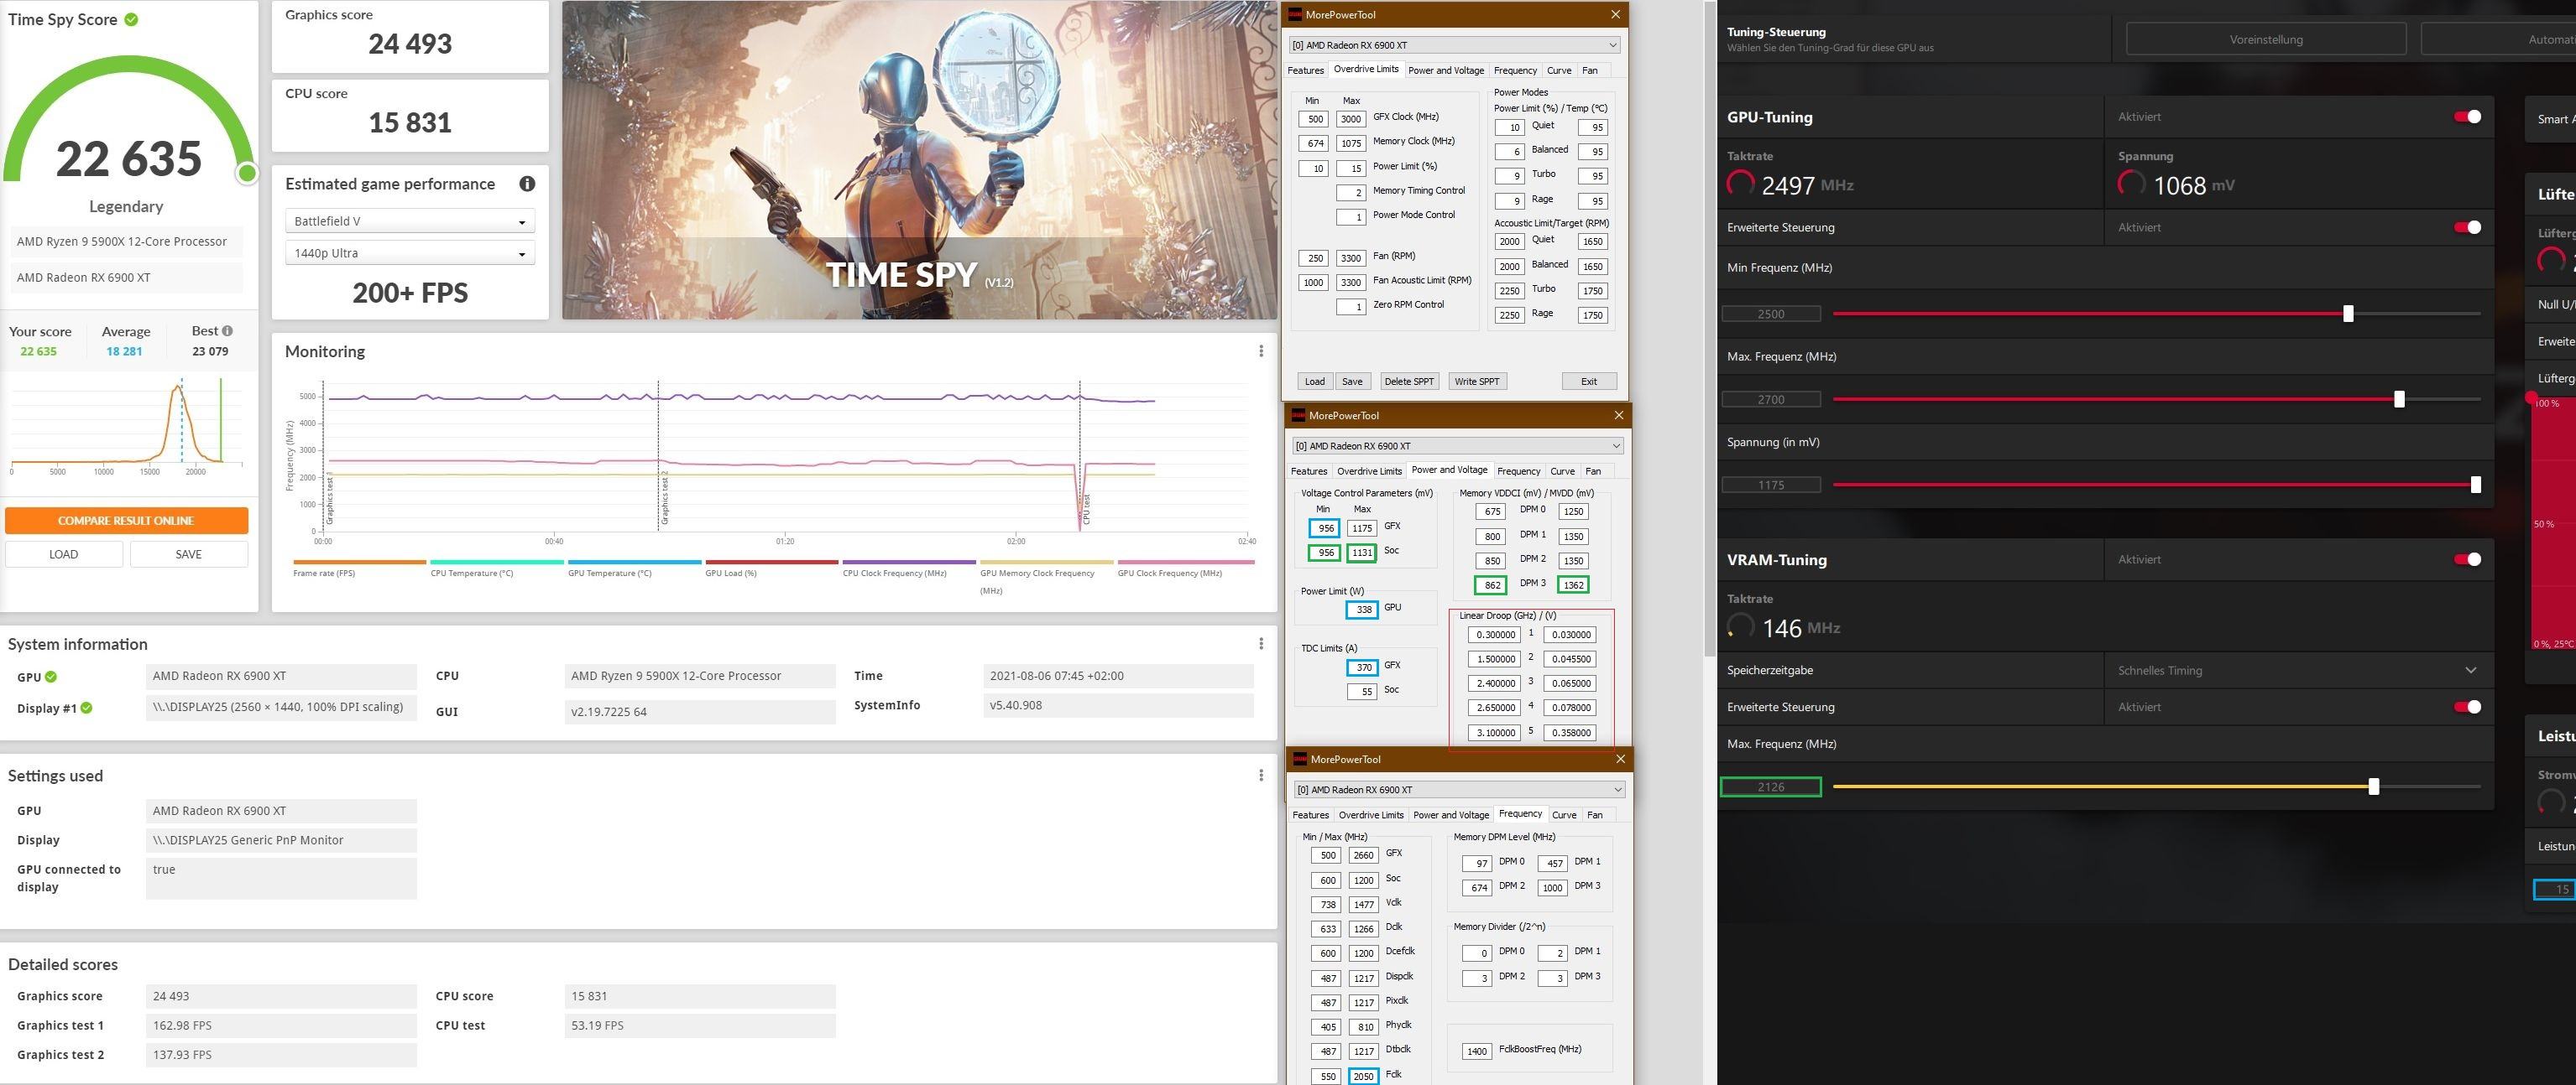Open Frequency tab in Power and Voltage MorePowerTool window

click(1519, 471)
